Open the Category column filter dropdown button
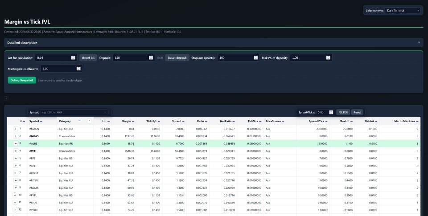This screenshot has height=216, width=428. (89, 121)
